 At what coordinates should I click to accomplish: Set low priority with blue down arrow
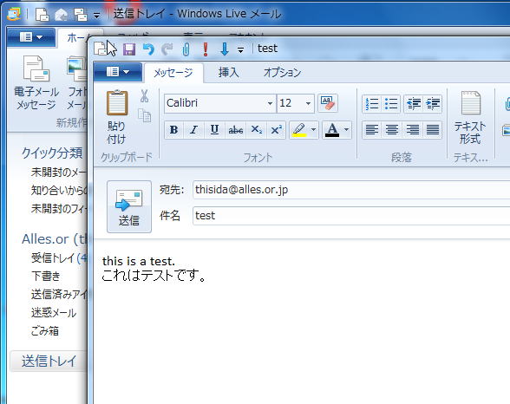pyautogui.click(x=225, y=49)
